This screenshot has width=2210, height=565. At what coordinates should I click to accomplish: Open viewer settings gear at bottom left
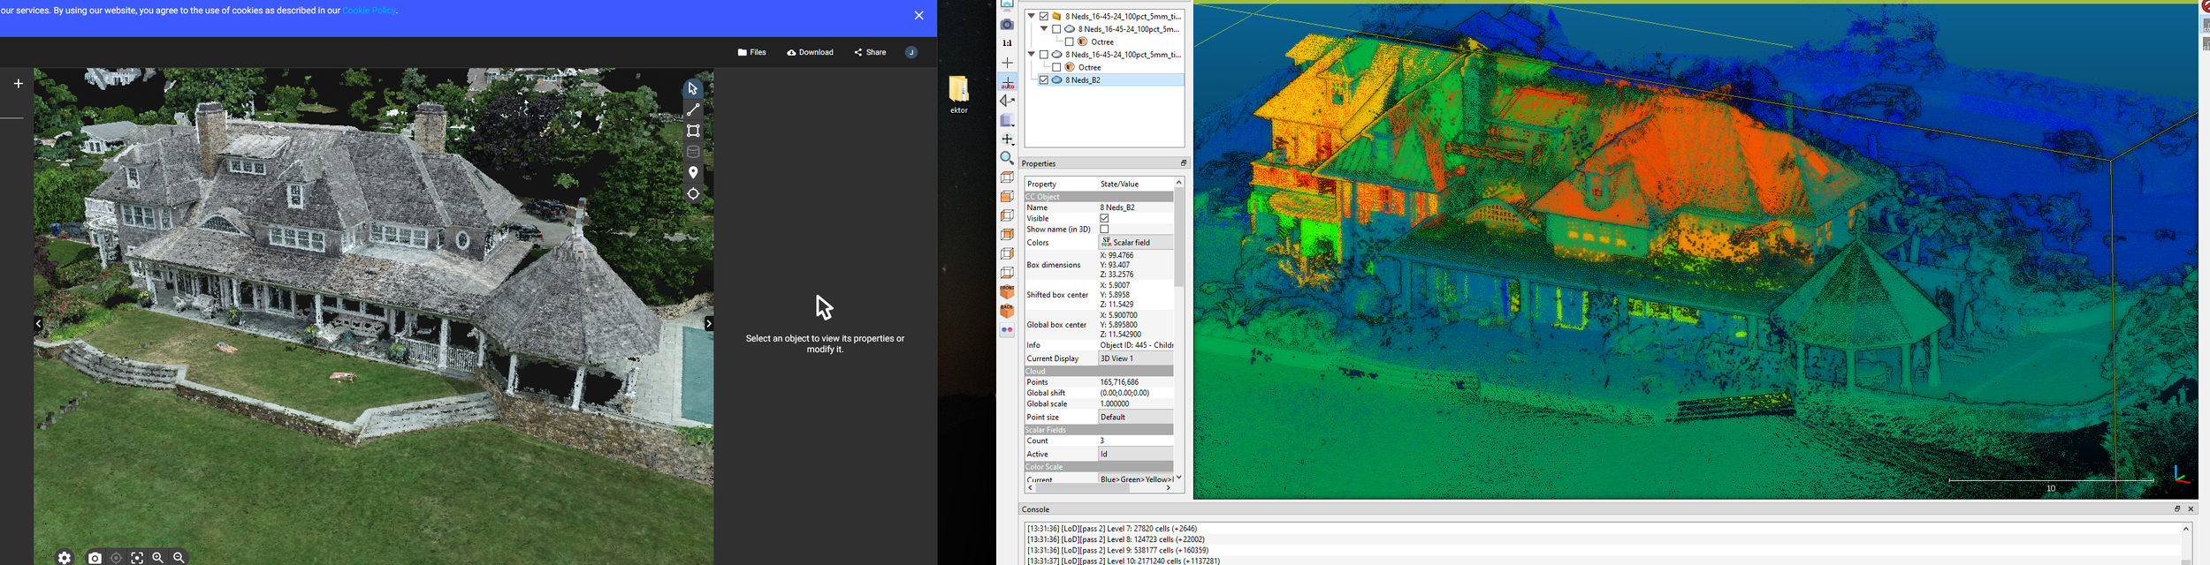[x=65, y=557]
